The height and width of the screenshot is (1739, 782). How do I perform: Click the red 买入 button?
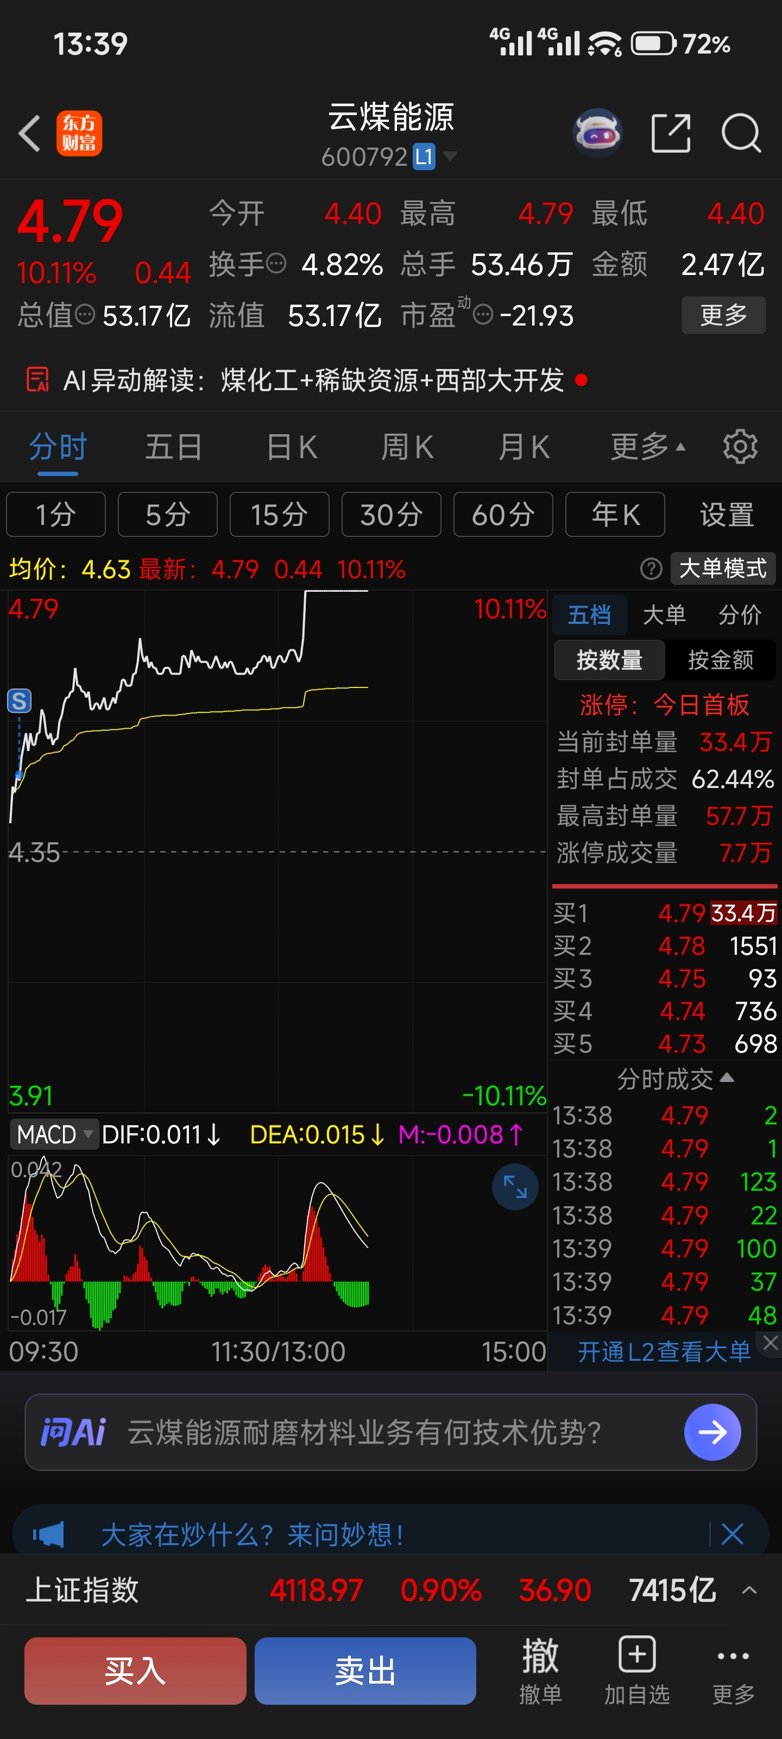tap(135, 1671)
